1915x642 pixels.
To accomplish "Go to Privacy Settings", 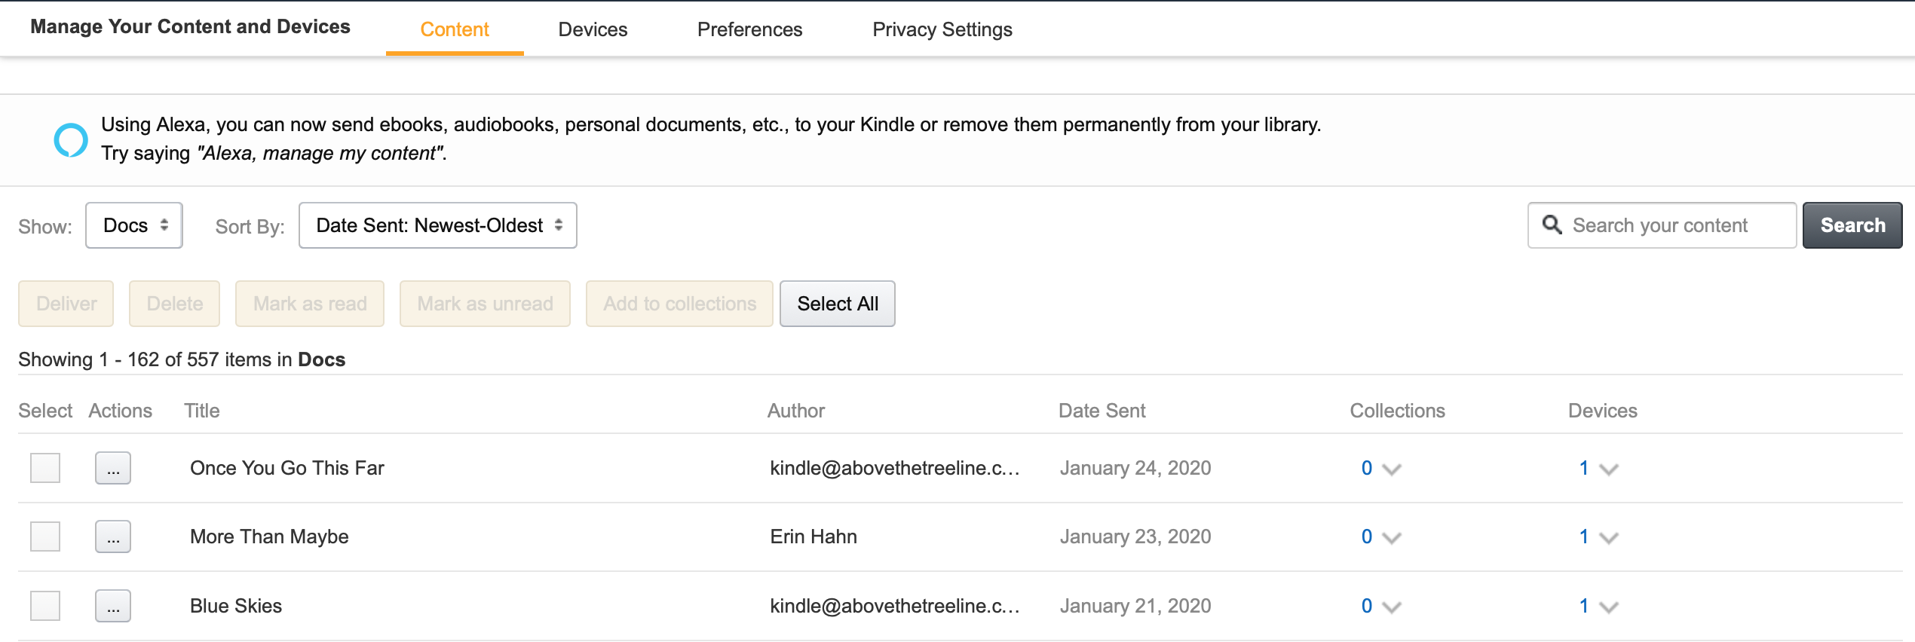I will pyautogui.click(x=942, y=29).
